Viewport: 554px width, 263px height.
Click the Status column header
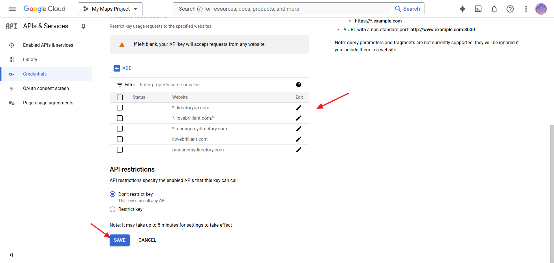click(139, 97)
